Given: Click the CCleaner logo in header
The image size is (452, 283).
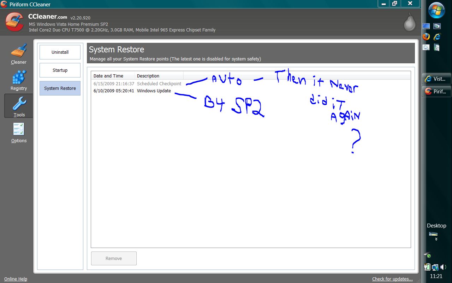Looking at the screenshot, I should click(14, 22).
